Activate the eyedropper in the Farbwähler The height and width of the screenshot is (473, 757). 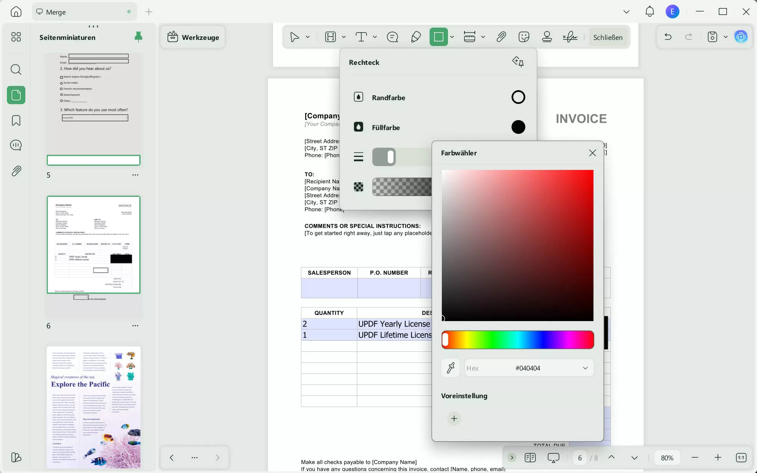[450, 368]
